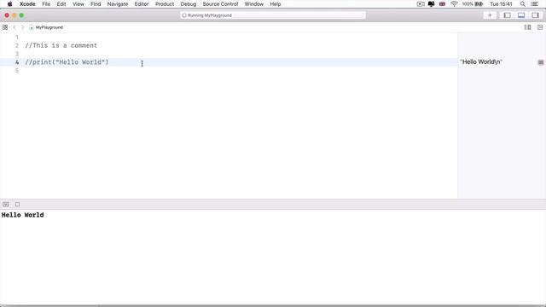Add editor on the right
The image size is (546, 307).
tap(540, 27)
